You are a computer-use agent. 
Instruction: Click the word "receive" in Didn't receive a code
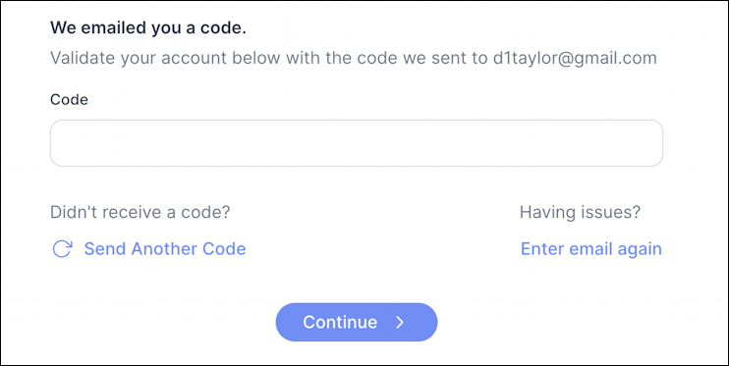click(134, 212)
